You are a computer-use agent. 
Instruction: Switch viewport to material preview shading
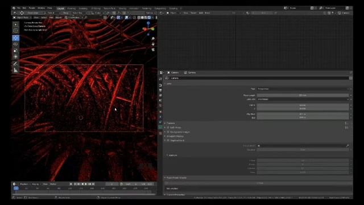146,18
